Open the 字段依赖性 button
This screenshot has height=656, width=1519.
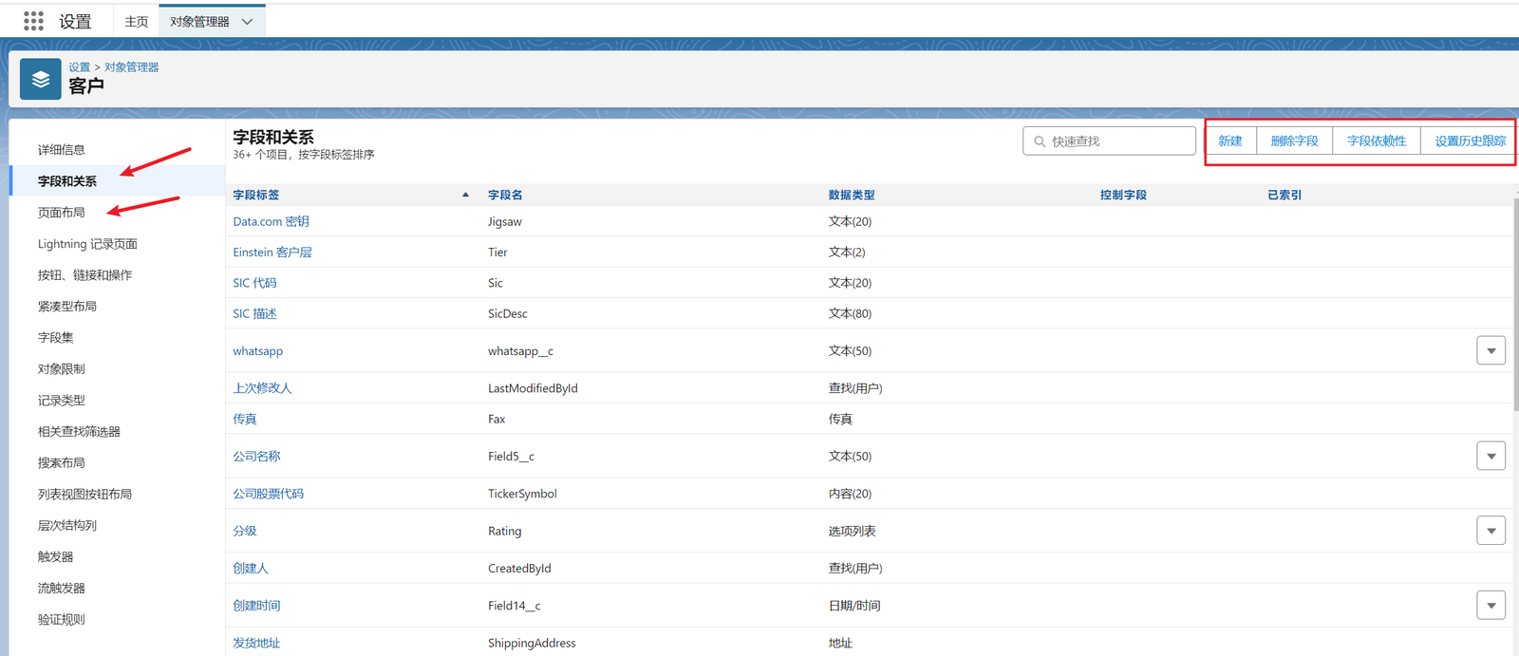coord(1376,141)
